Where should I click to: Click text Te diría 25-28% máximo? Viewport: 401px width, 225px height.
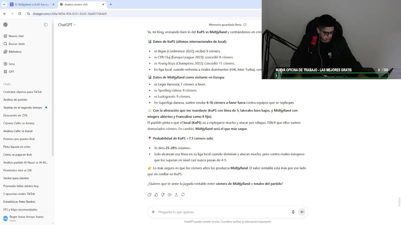[x=172, y=148]
